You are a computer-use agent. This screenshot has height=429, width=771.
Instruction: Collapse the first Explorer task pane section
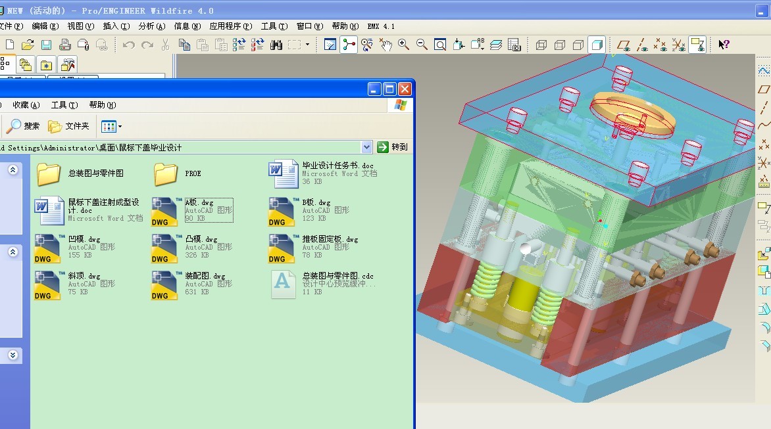click(x=12, y=170)
